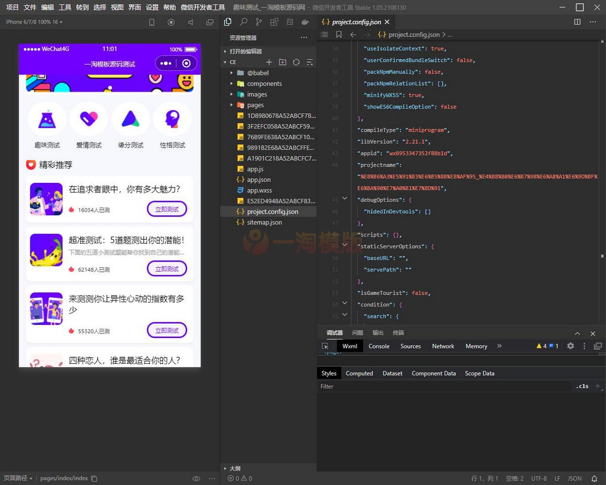The height and width of the screenshot is (485, 606).
Task: Split the editor to the right
Action: [578, 22]
